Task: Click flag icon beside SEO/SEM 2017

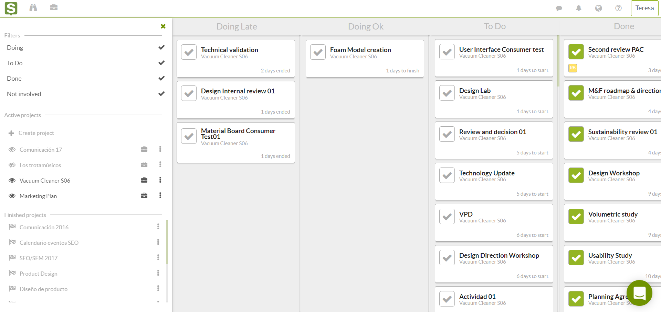Action: (x=12, y=258)
